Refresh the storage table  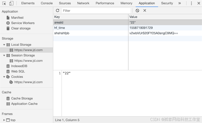pyautogui.click(x=58, y=10)
